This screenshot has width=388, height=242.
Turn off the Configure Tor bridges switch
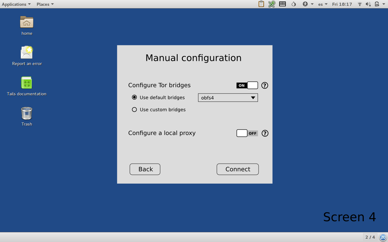click(x=247, y=85)
